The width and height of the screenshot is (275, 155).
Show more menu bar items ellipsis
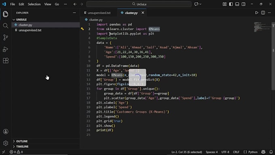point(65,4)
